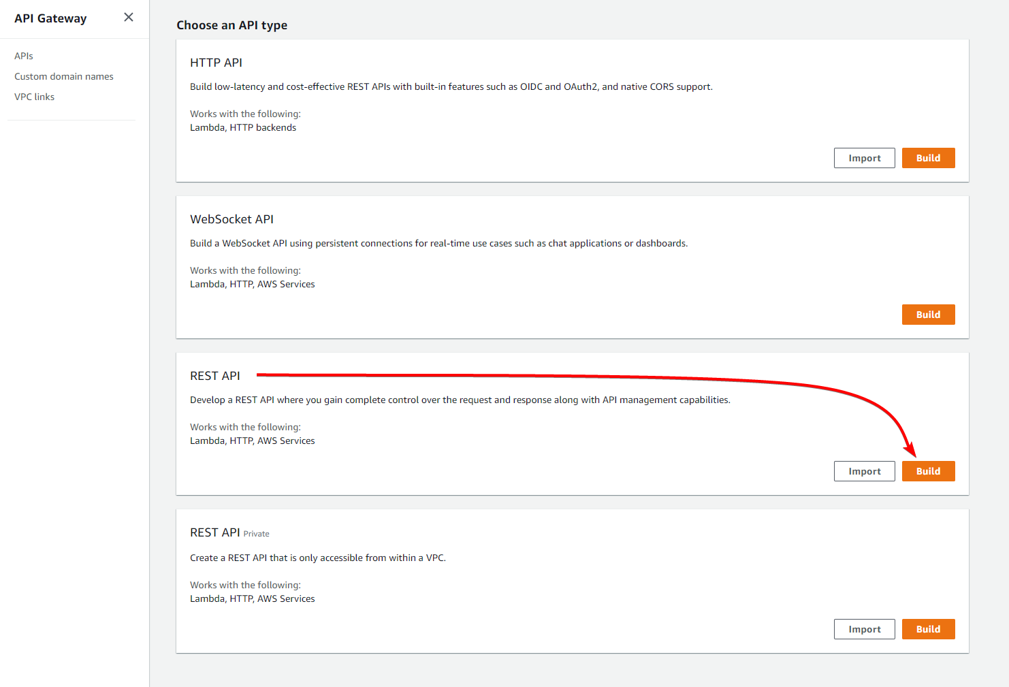Click the Lambda, HTTP backends text
1009x687 pixels.
pos(243,127)
